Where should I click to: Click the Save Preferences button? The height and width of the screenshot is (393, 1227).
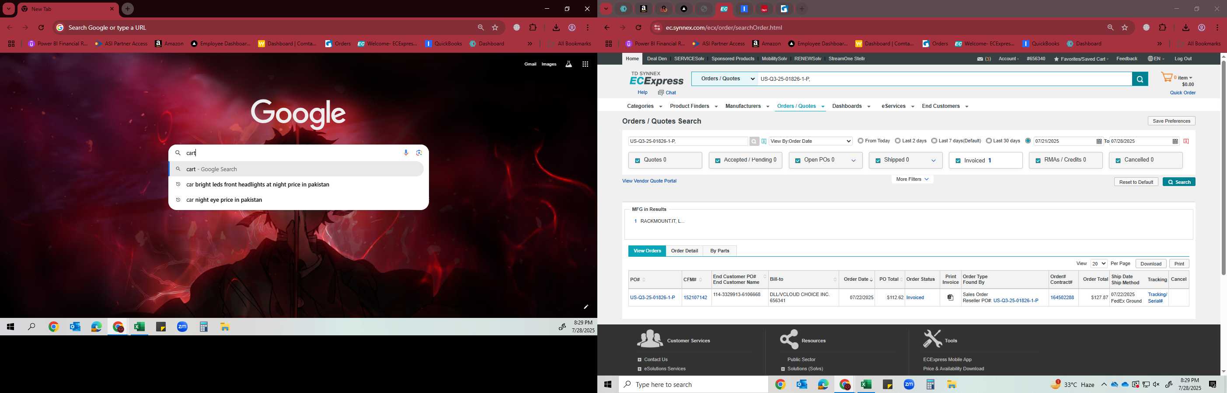(x=1171, y=121)
